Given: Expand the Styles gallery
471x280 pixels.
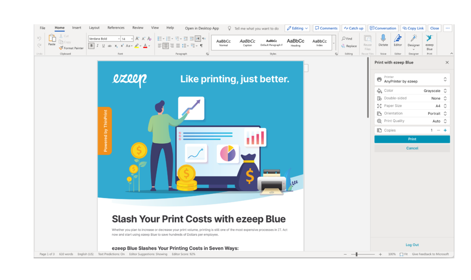Looking at the screenshot, I should coord(333,43).
